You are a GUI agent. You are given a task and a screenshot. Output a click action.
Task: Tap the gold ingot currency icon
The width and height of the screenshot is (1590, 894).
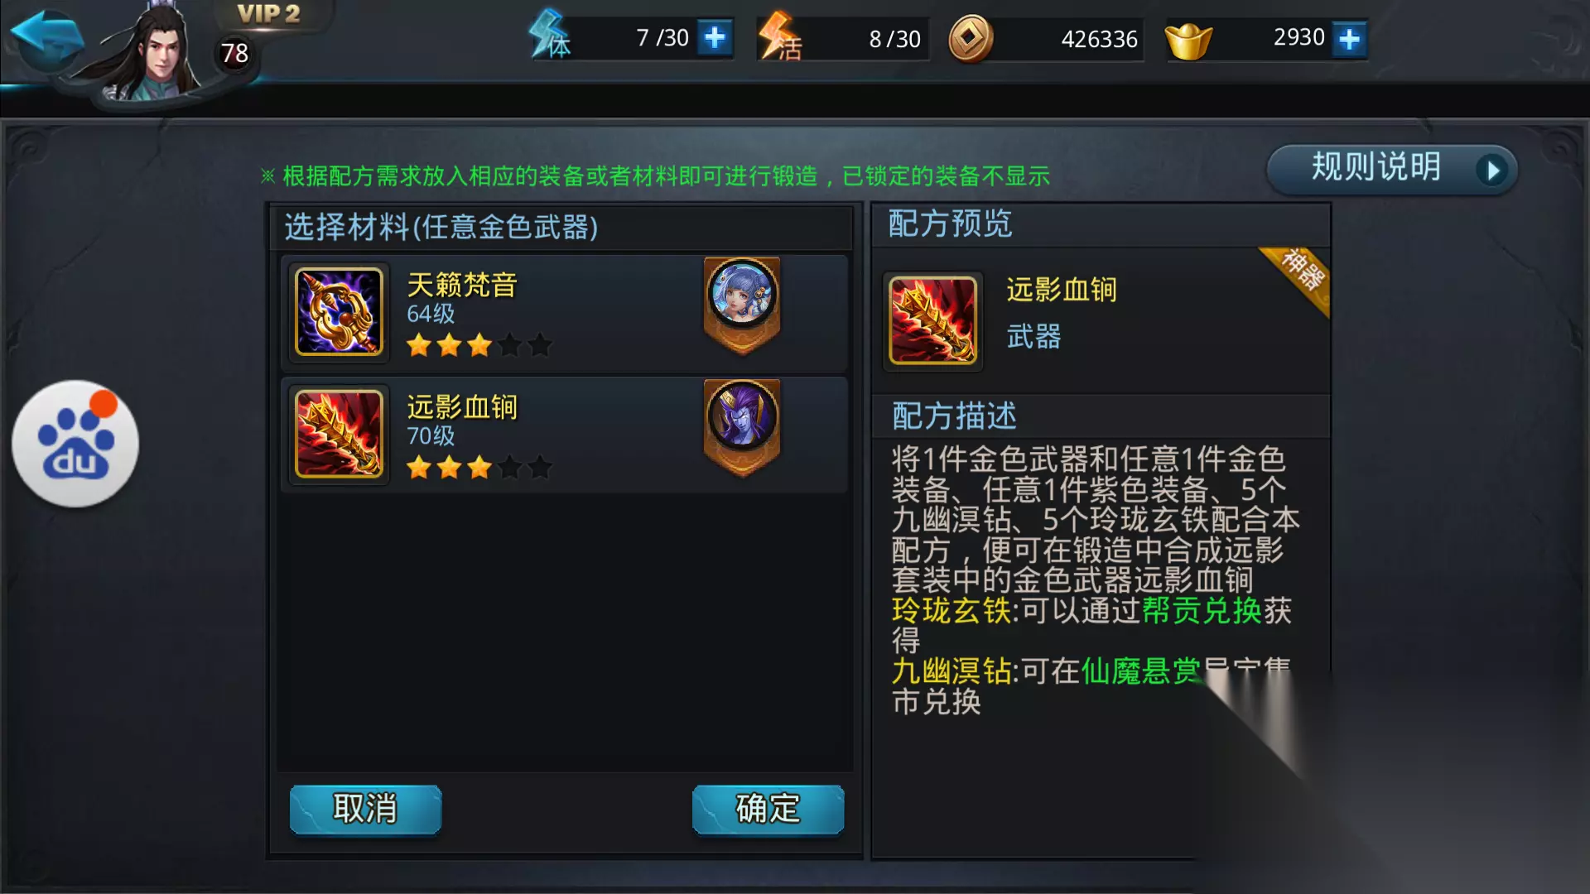1188,41
